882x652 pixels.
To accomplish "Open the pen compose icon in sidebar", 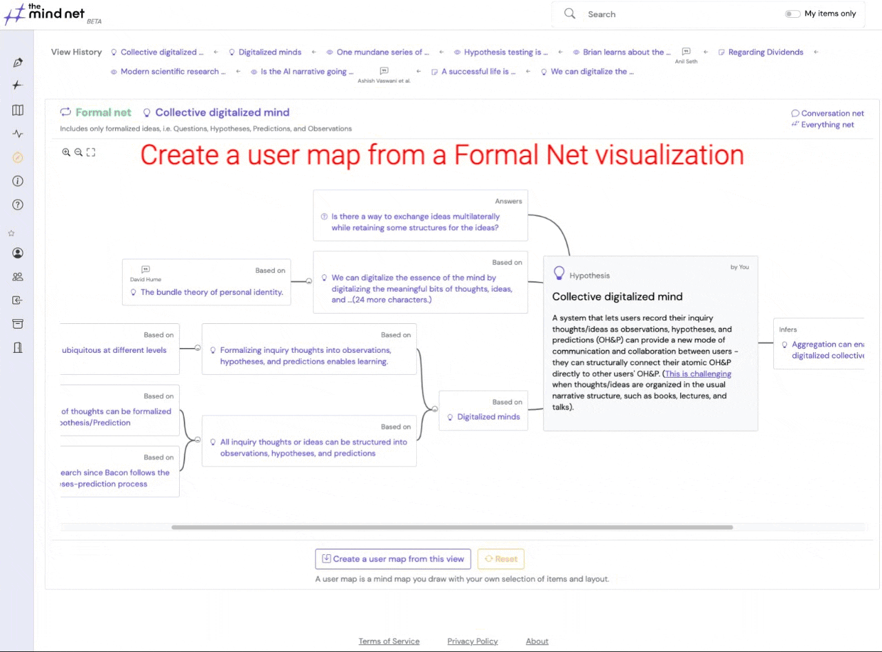I will [x=18, y=62].
